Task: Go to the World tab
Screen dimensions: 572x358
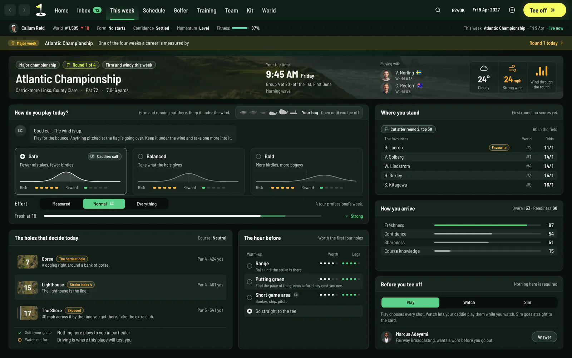Action: [269, 10]
